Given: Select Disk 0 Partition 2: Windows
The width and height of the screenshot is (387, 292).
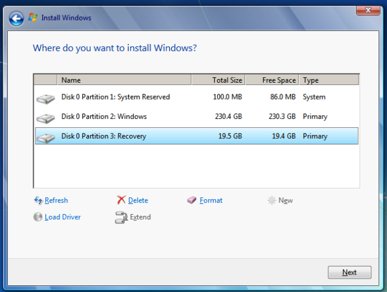Looking at the screenshot, I should 197,116.
